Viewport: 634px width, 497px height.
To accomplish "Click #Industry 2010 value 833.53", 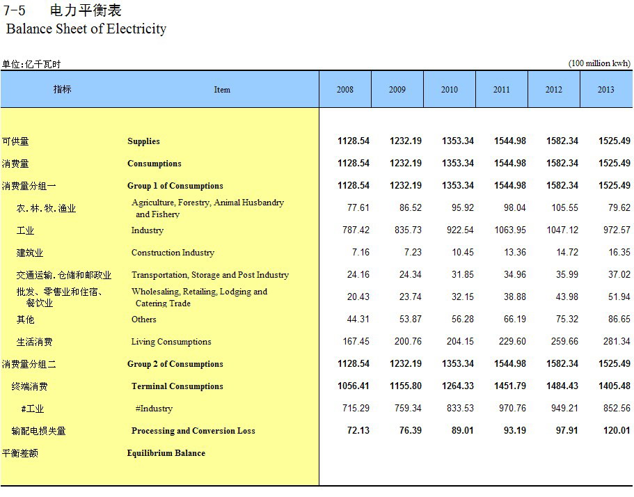I will 460,408.
